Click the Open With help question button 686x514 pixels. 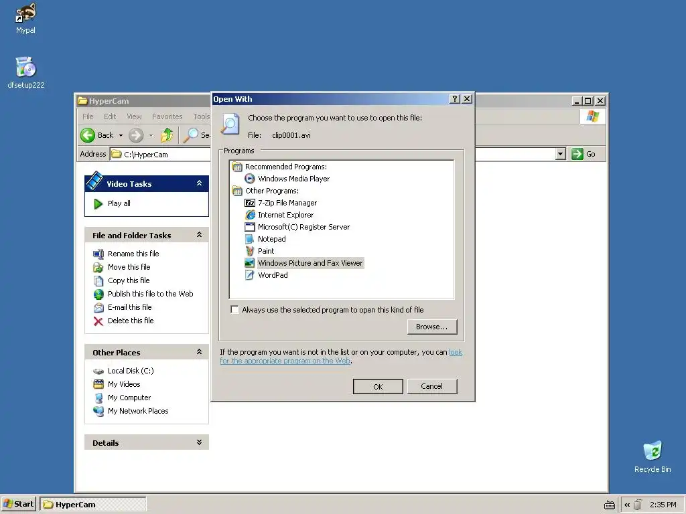(x=455, y=99)
